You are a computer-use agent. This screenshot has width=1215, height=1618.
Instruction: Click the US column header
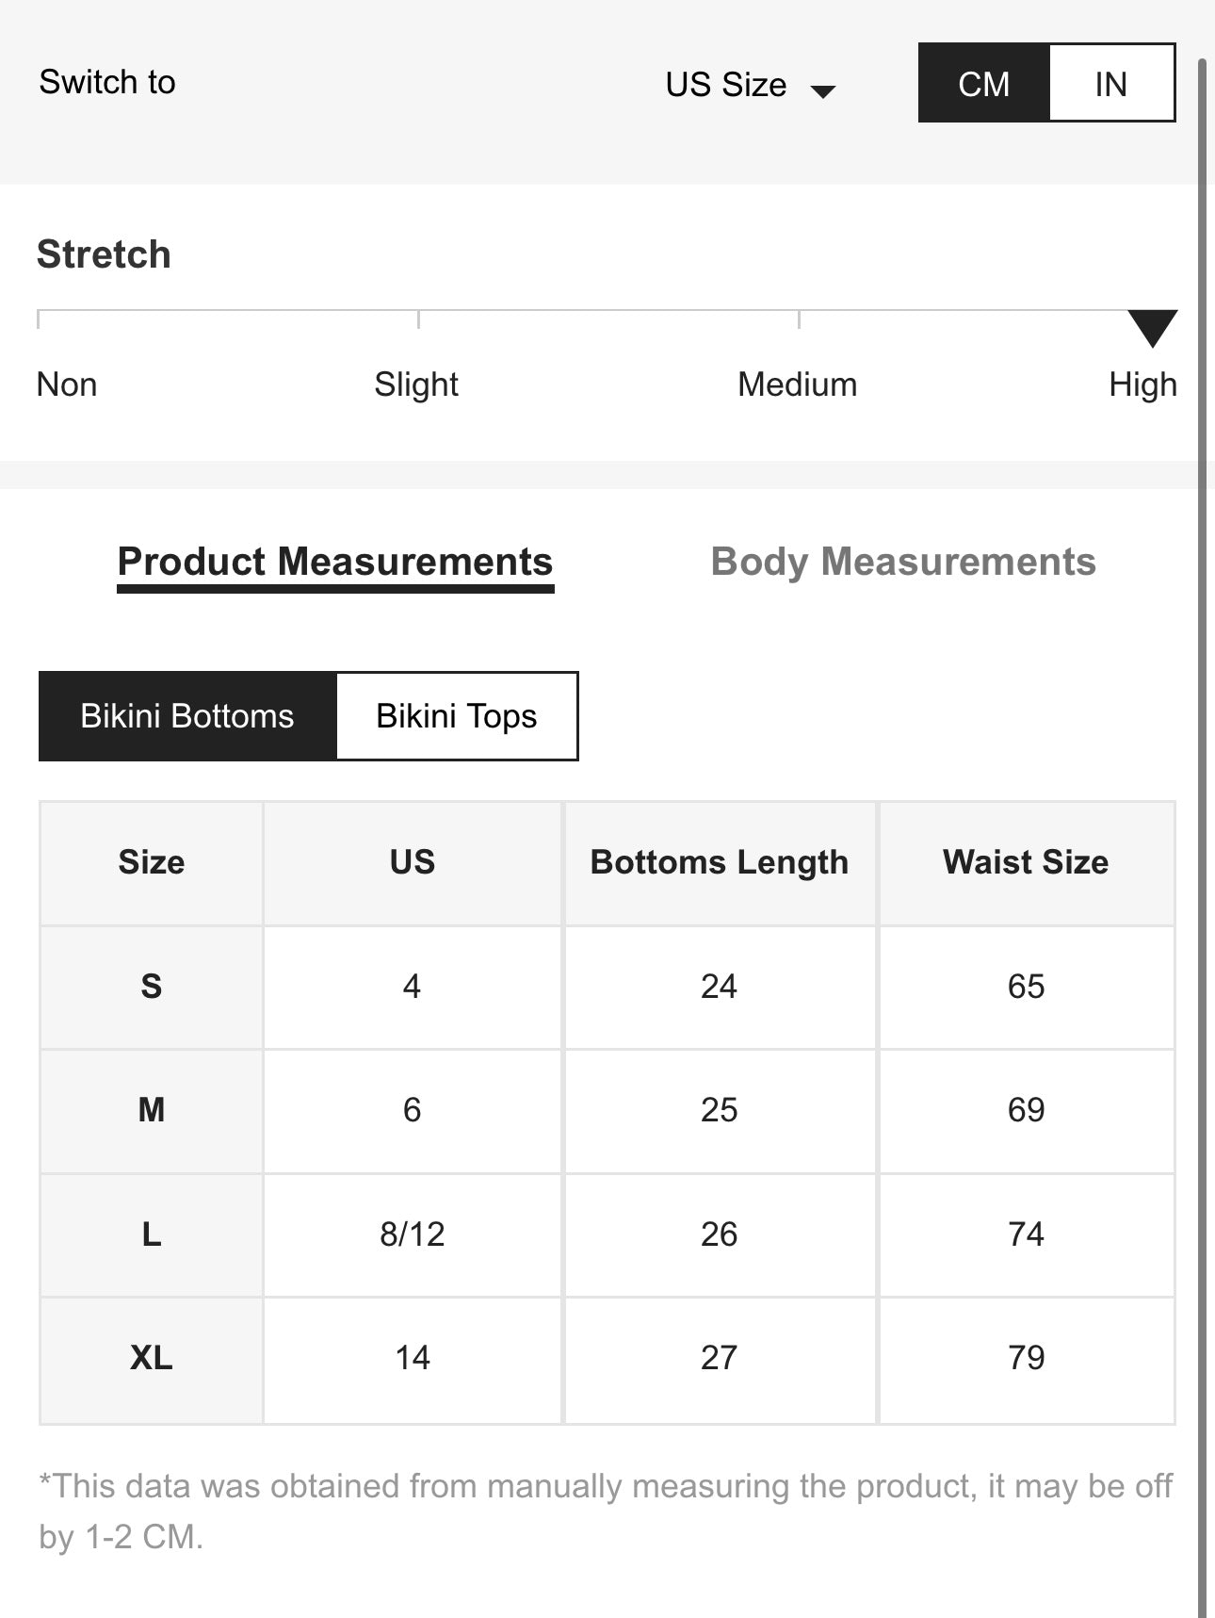pos(412,862)
